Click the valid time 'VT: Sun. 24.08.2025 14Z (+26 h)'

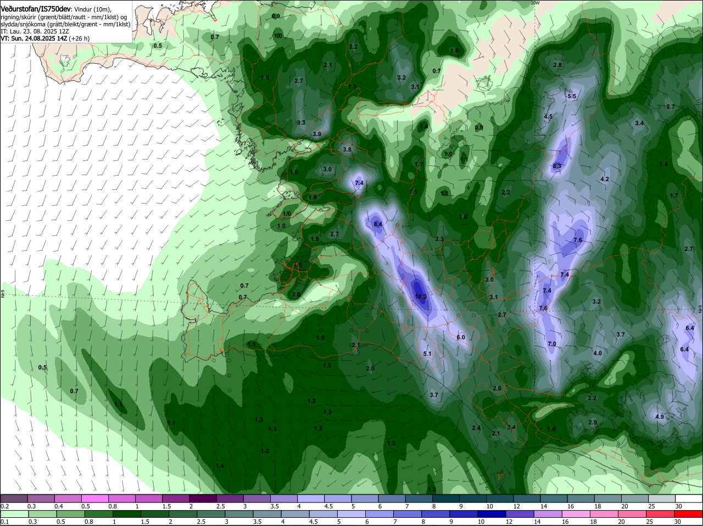coord(45,38)
